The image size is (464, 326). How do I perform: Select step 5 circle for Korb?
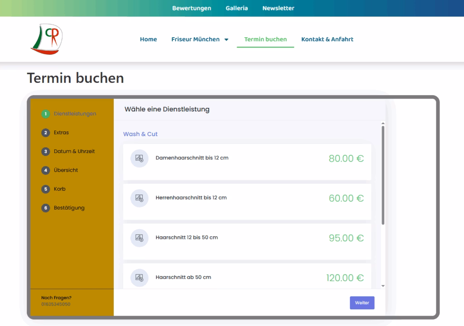(x=46, y=189)
